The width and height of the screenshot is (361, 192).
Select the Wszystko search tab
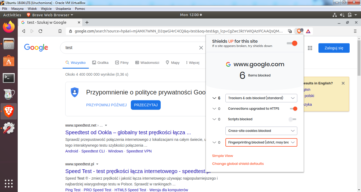click(x=76, y=63)
